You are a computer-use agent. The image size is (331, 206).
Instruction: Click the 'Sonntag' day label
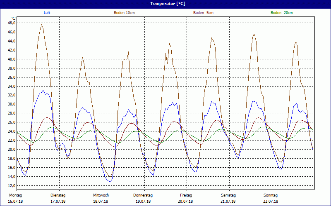click(271, 195)
